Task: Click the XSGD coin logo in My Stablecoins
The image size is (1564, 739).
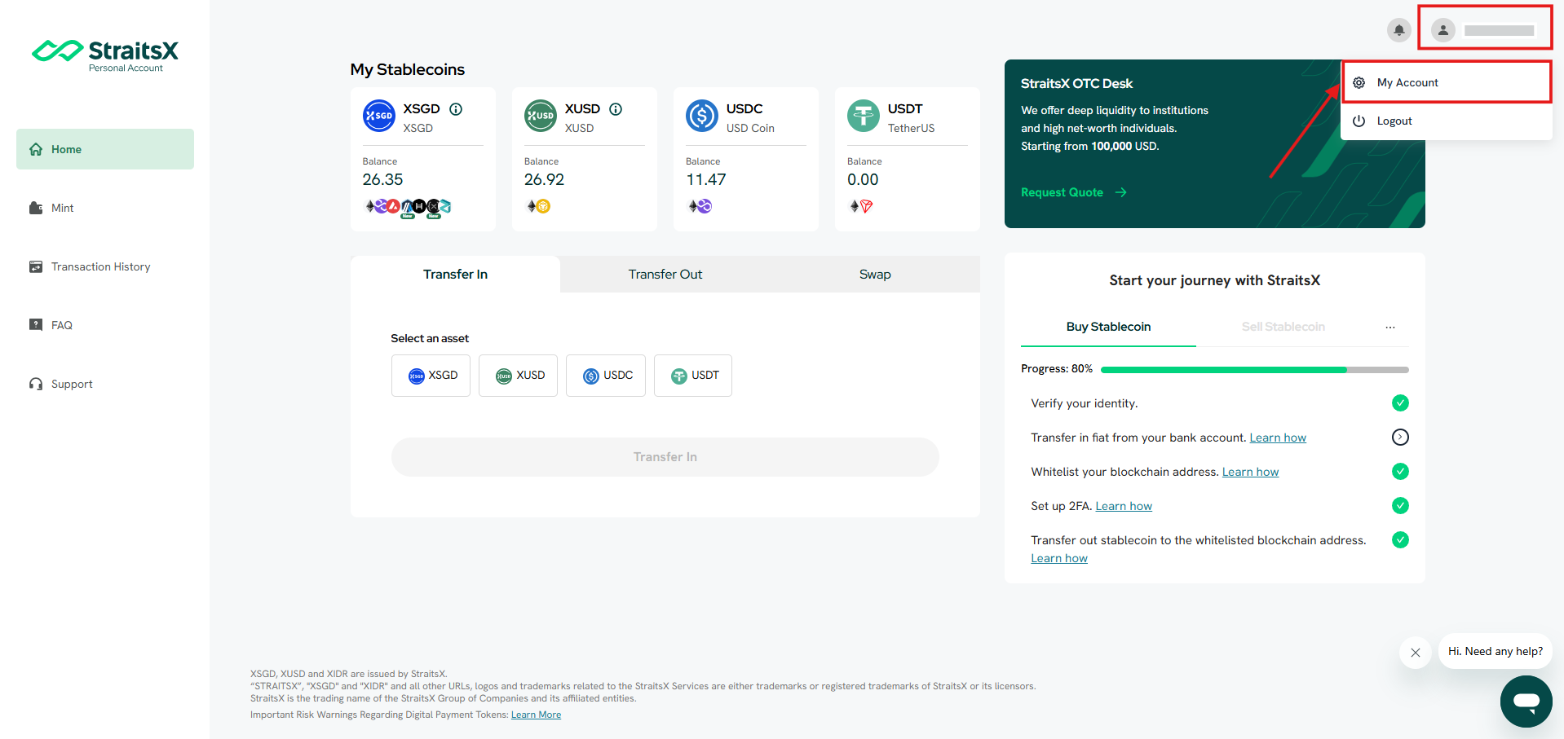Action: (x=379, y=116)
